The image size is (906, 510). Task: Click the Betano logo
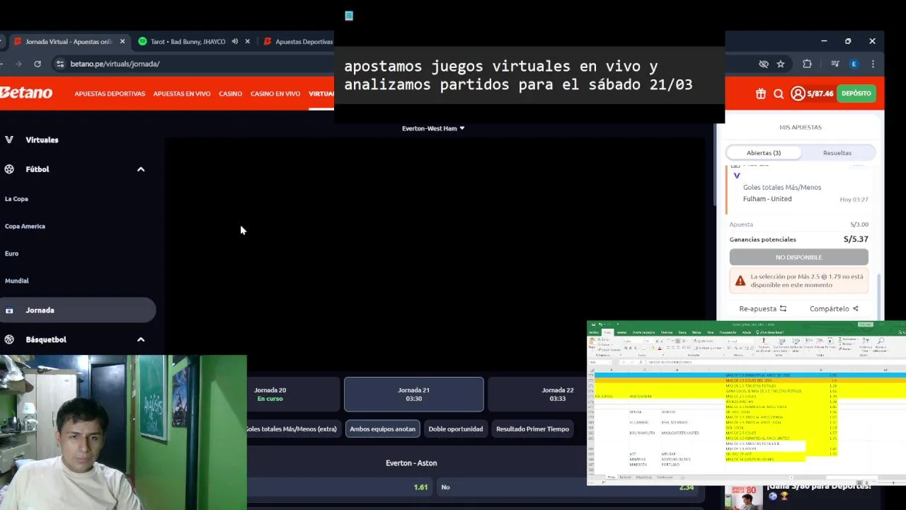(26, 93)
